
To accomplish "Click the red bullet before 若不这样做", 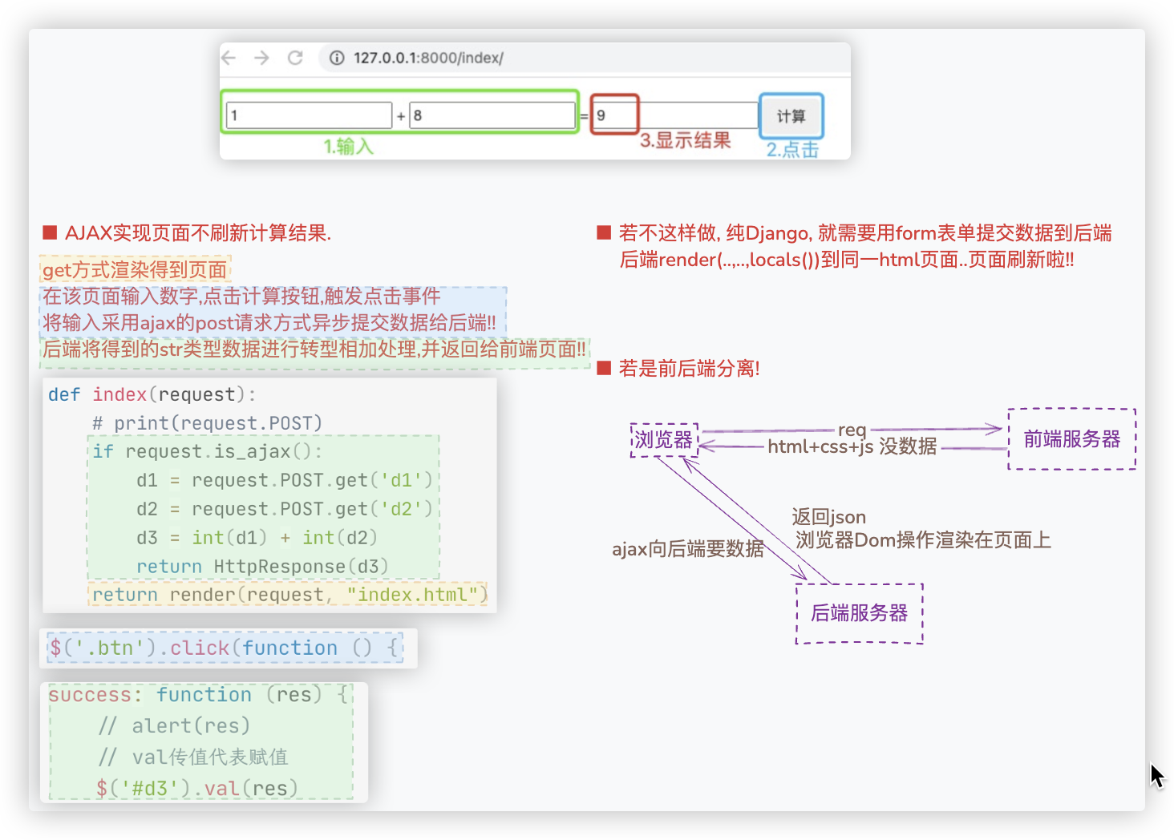I will (604, 233).
